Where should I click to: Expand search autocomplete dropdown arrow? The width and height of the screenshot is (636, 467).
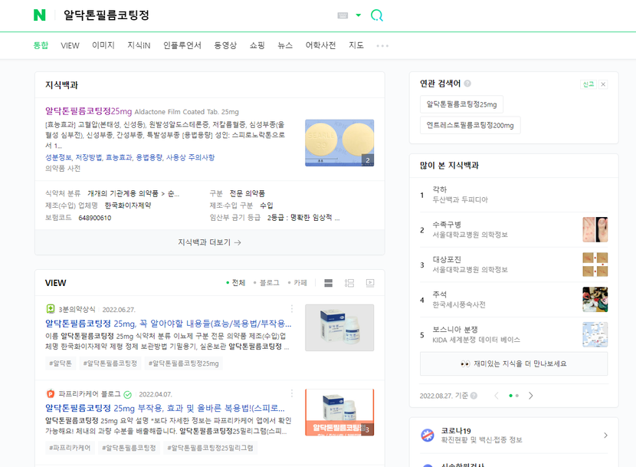(358, 15)
